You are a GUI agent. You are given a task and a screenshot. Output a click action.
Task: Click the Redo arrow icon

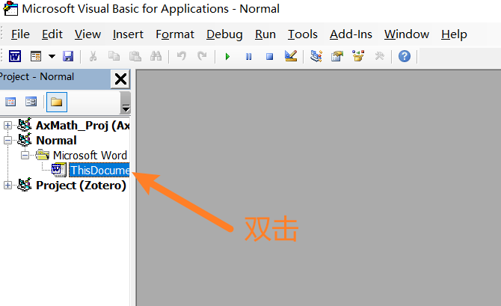(x=202, y=57)
